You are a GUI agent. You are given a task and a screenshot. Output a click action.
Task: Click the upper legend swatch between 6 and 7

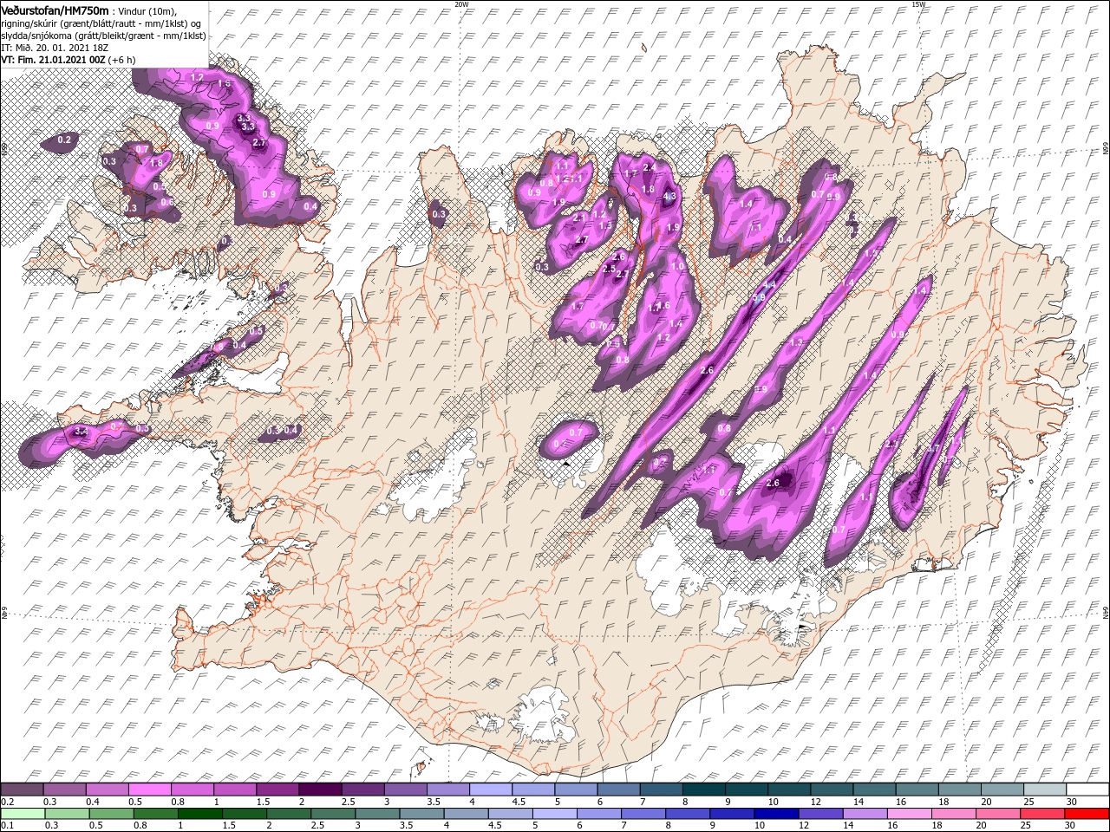coord(617,789)
